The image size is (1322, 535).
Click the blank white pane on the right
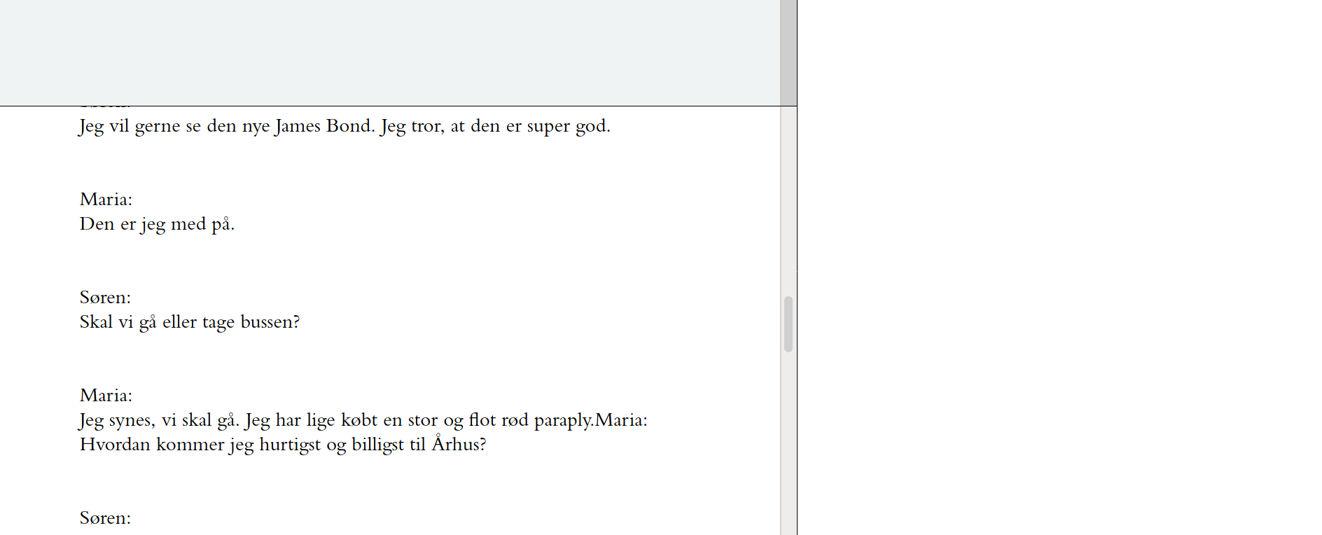pyautogui.click(x=1059, y=266)
